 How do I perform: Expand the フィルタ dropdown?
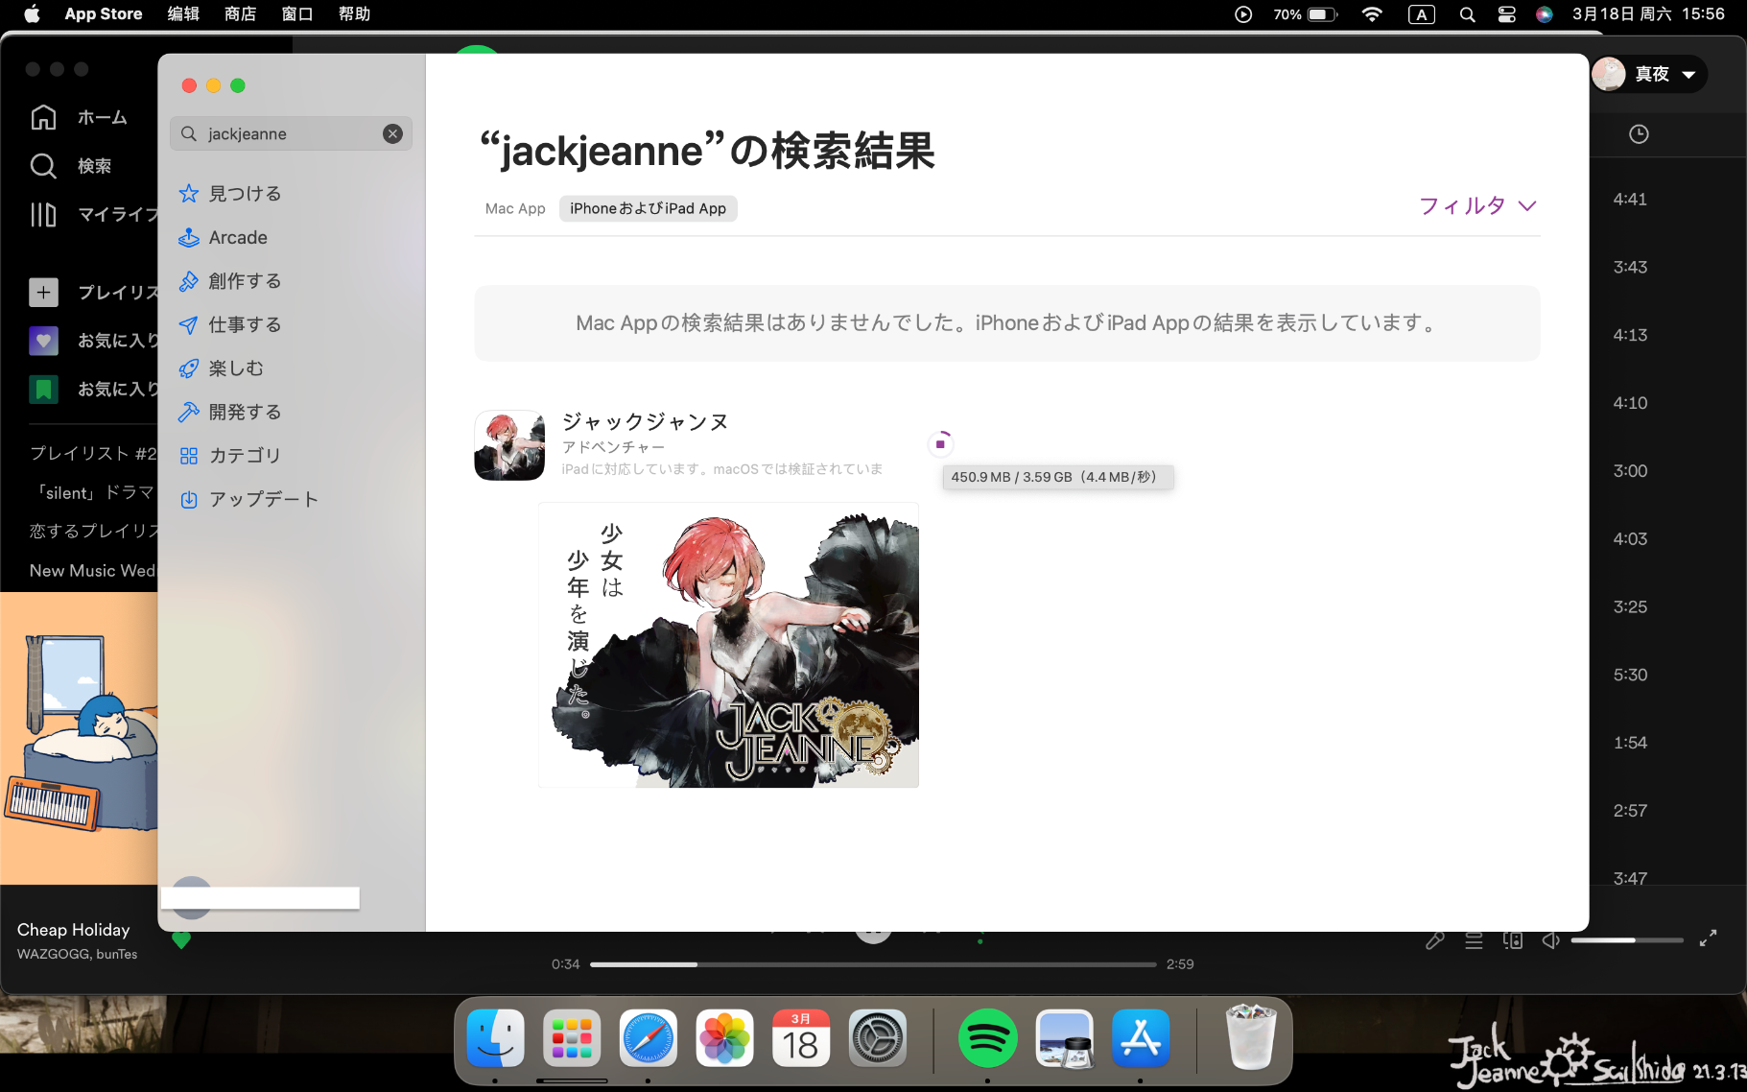tap(1477, 206)
